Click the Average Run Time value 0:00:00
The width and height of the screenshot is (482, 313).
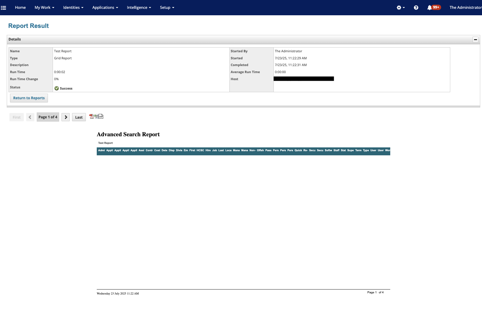coord(280,72)
